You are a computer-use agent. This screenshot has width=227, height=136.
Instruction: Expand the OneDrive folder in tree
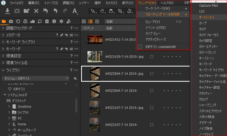[x=9, y=106]
